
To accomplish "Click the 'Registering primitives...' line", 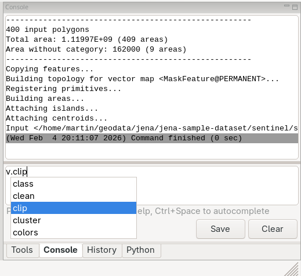I will click(x=63, y=89).
